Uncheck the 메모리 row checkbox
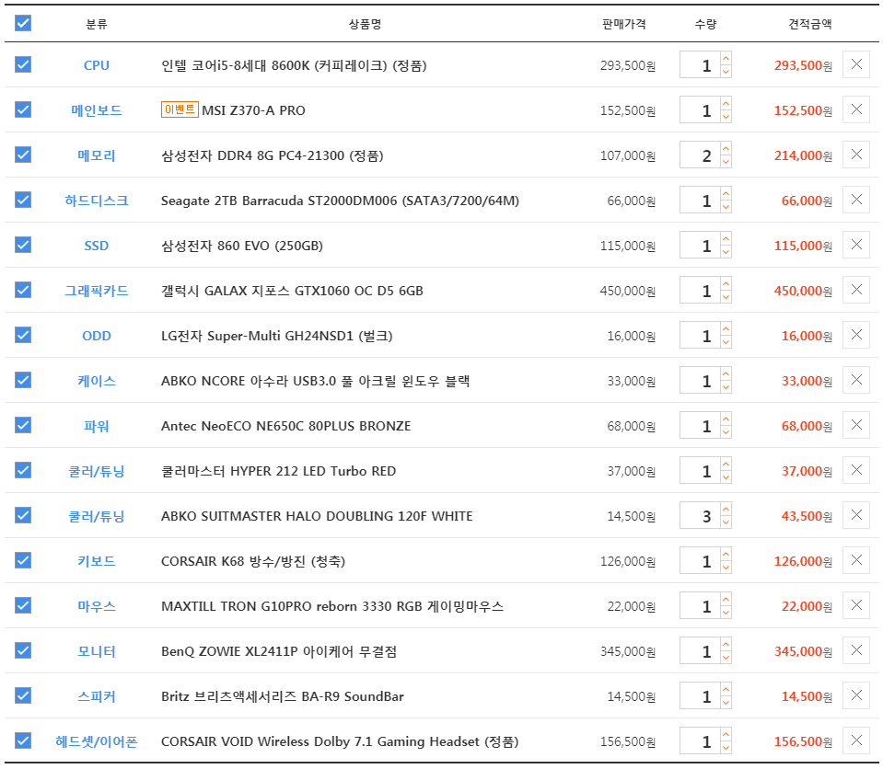 point(23,155)
